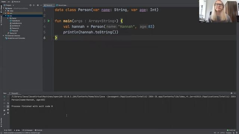Viewport: 239px width, 134px height.
Task: Click the expand/collapse all icon in the Project panel
Action: coord(34,5)
